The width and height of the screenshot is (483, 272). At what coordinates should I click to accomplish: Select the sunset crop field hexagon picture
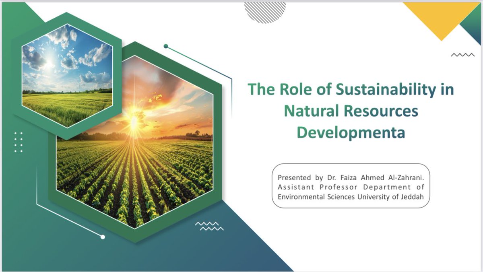pos(135,142)
